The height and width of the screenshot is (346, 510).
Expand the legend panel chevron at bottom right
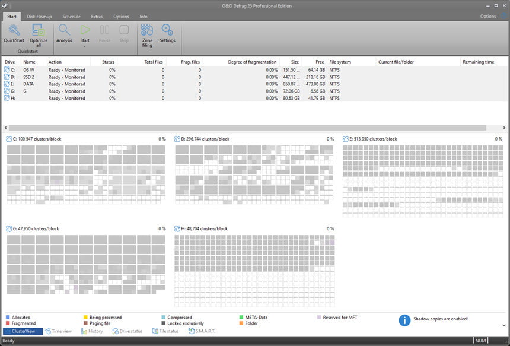[504, 325]
